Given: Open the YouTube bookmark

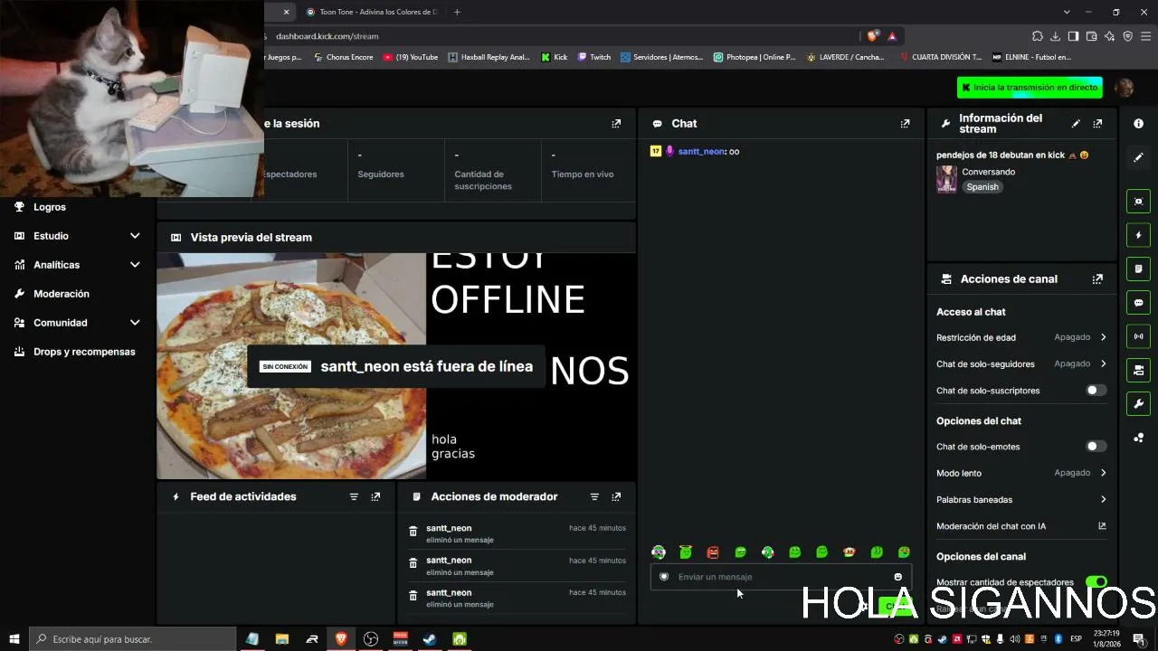Looking at the screenshot, I should coord(411,57).
